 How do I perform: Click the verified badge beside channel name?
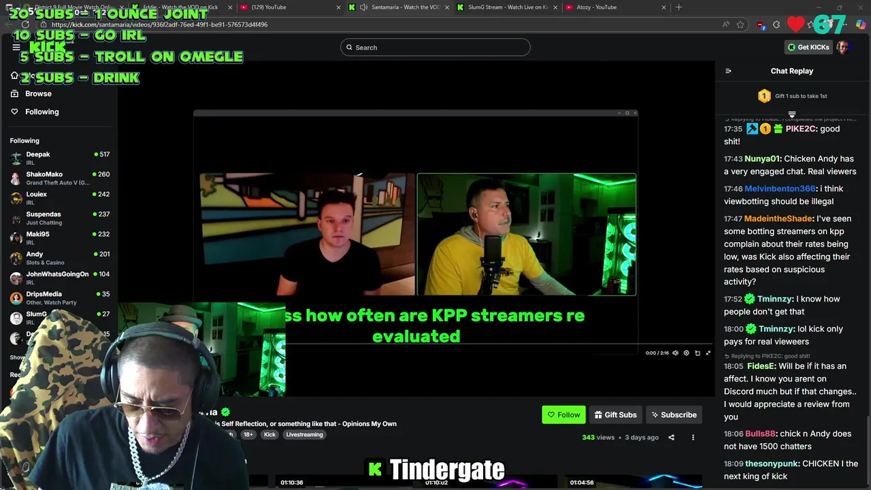coord(225,412)
